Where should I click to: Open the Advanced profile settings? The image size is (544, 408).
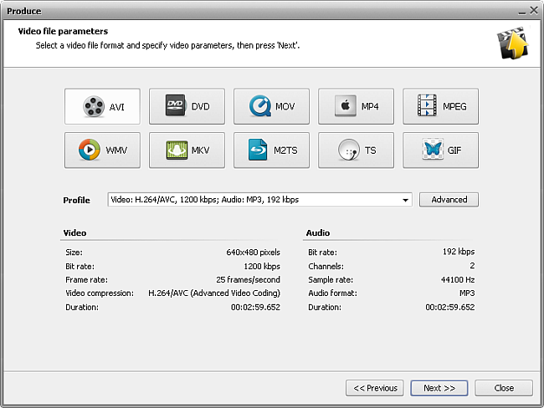(449, 200)
